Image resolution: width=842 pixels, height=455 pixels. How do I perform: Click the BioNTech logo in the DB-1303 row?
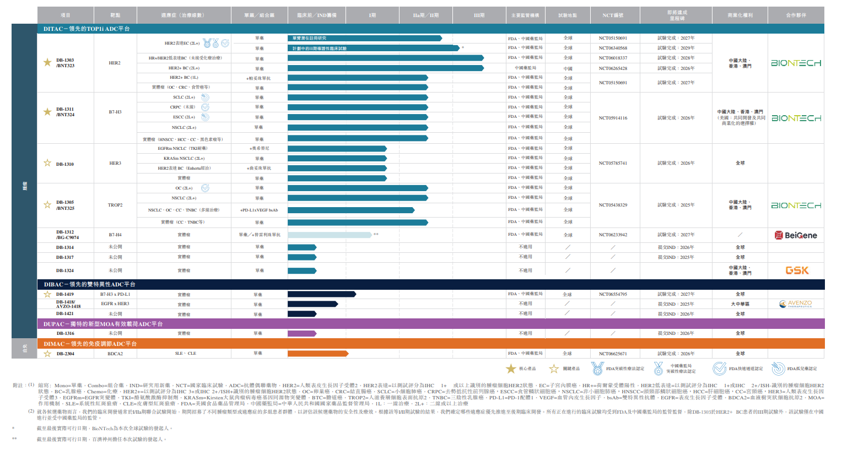[796, 63]
